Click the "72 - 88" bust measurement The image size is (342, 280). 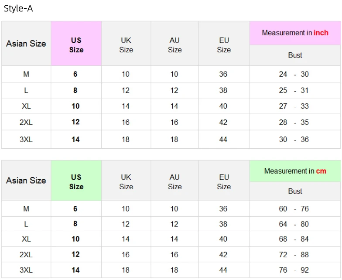pos(294,254)
